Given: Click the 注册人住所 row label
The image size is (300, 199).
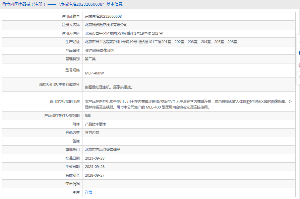Looking at the screenshot, I should point(71,33).
